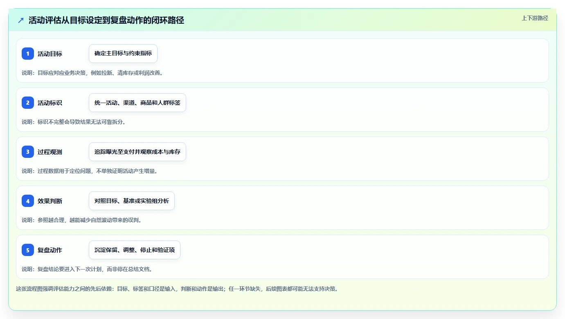
Task: Click the 上下游路径 label in header
Action: (535, 18)
